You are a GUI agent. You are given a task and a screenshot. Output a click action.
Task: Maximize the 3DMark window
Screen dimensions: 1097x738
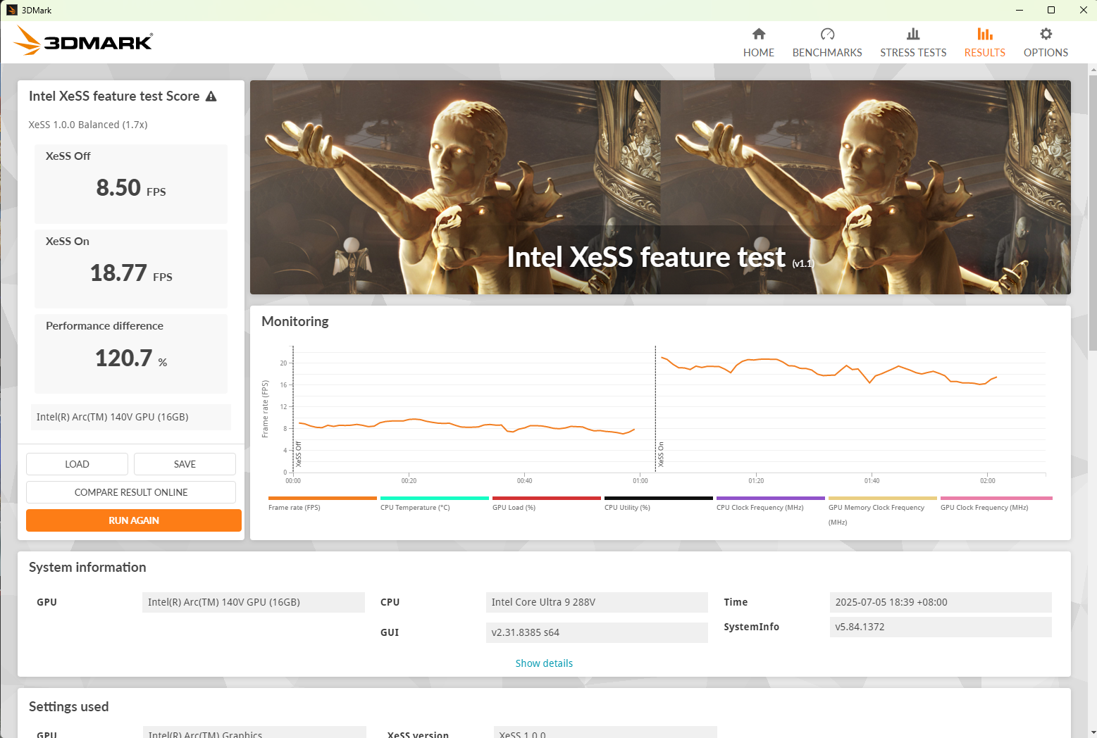[1051, 10]
